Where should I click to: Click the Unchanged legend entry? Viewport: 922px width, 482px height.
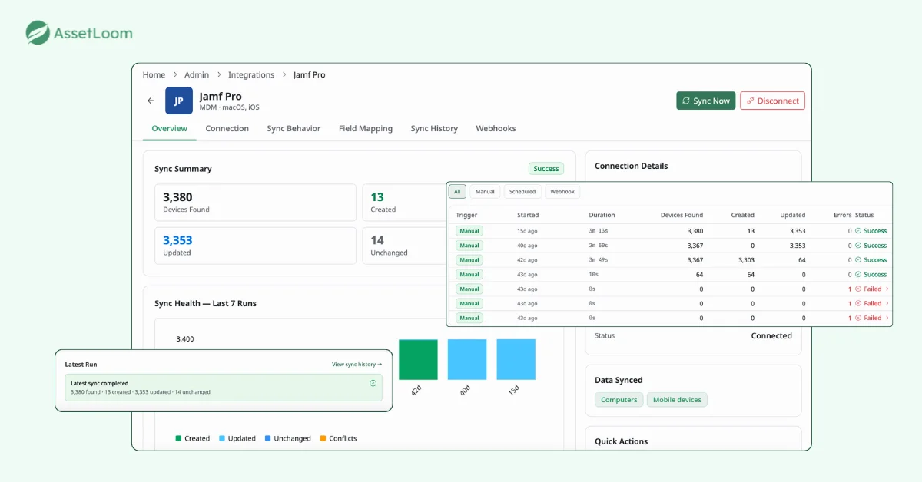point(287,438)
